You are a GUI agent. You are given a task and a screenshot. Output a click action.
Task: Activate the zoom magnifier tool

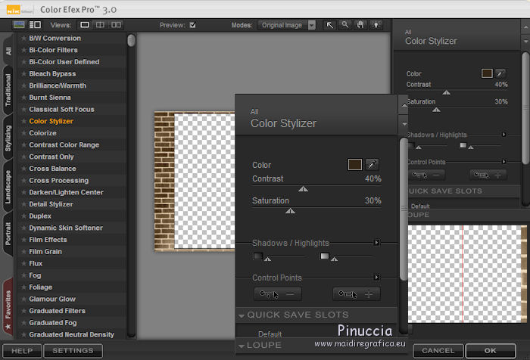click(x=345, y=25)
